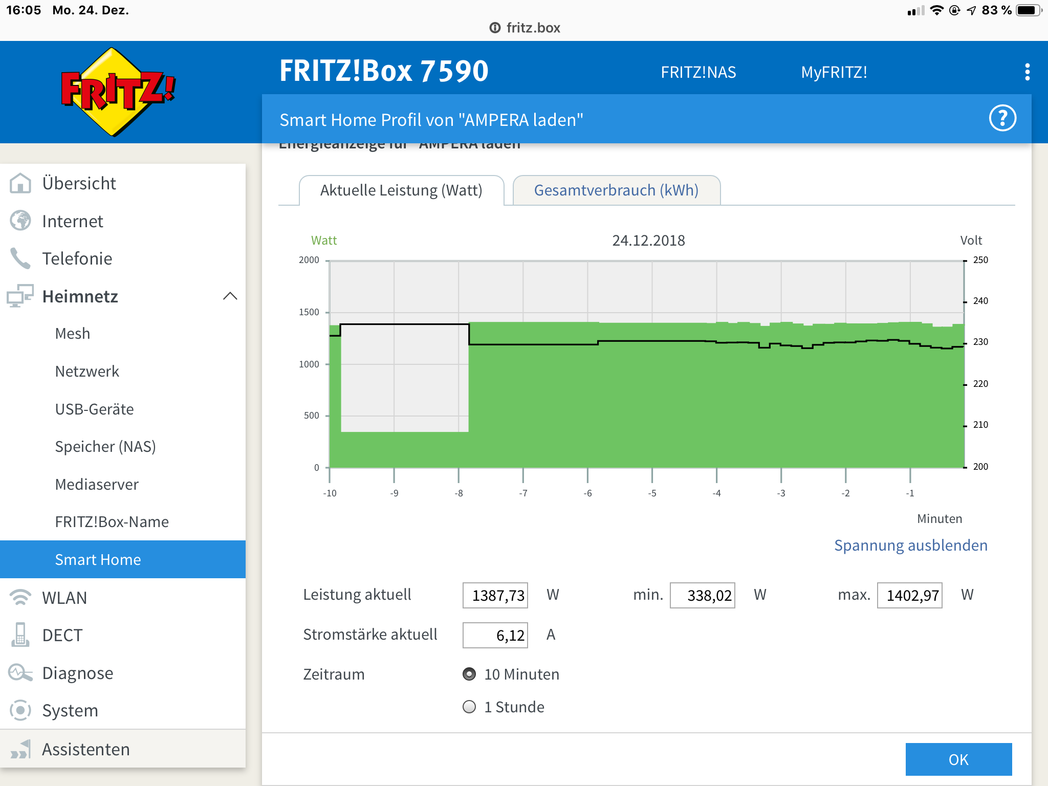
Task: Open the three-dot overflow menu
Action: point(1027,72)
